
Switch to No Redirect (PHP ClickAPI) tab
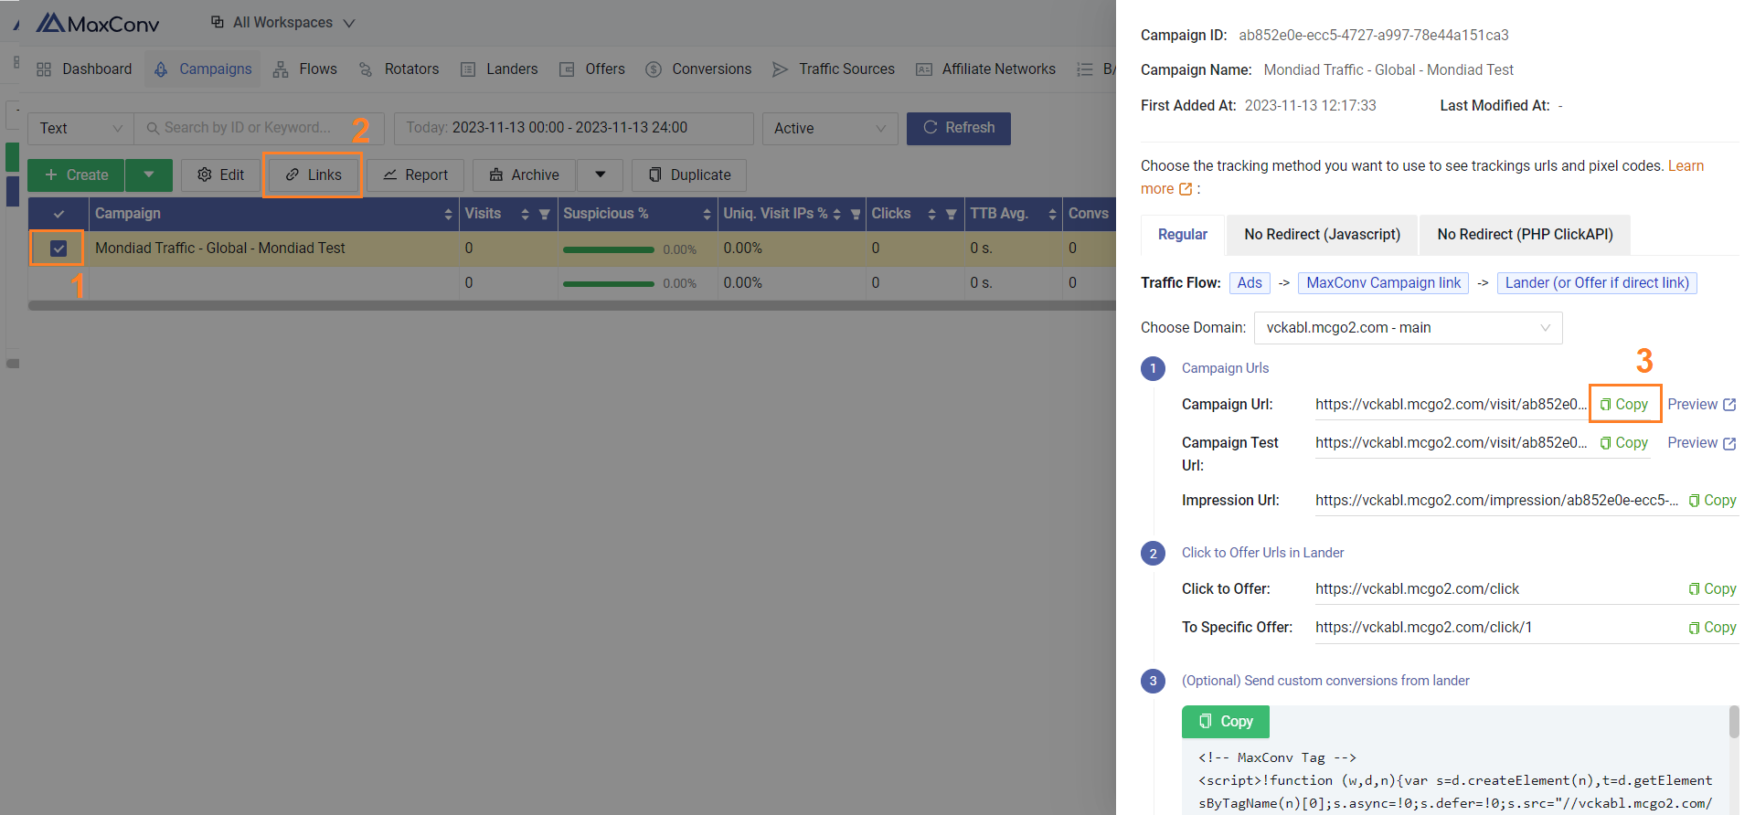point(1525,235)
